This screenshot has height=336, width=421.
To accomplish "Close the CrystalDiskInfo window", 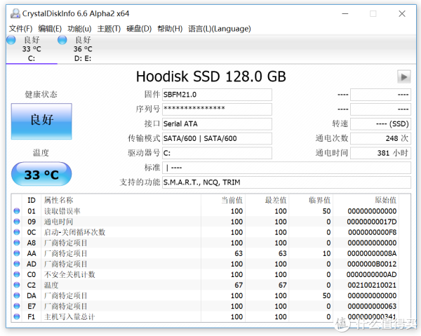I will click(x=402, y=14).
